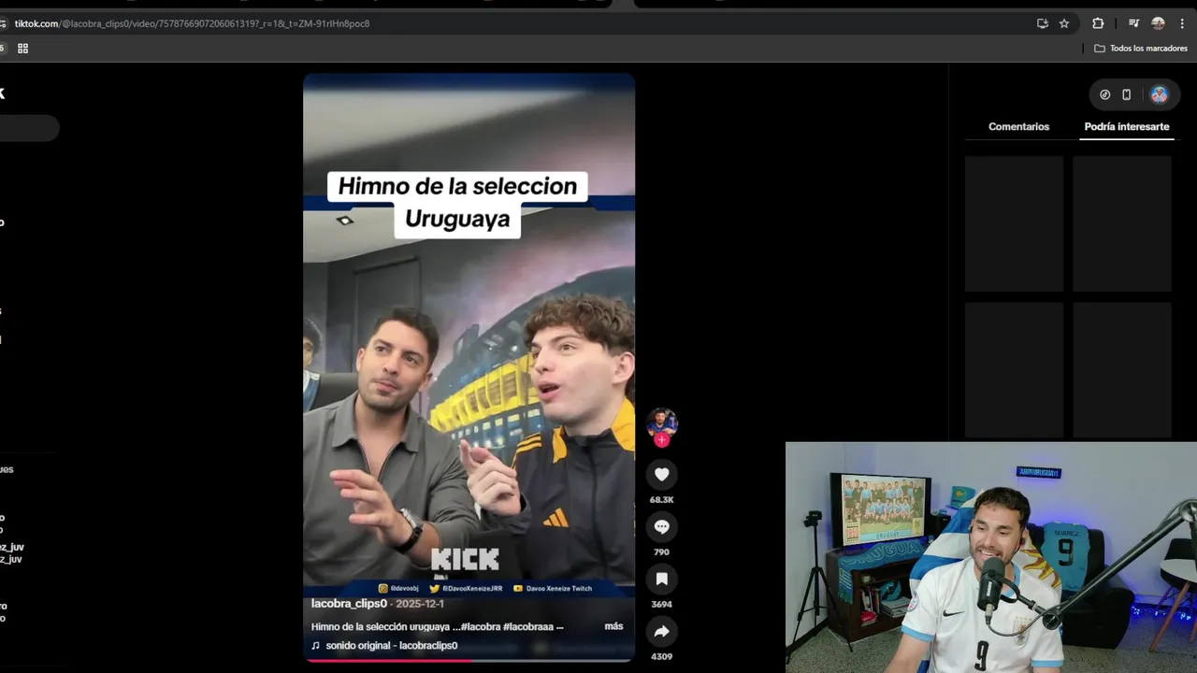Save the video with the bookmark icon
This screenshot has width=1197, height=673.
tap(661, 580)
